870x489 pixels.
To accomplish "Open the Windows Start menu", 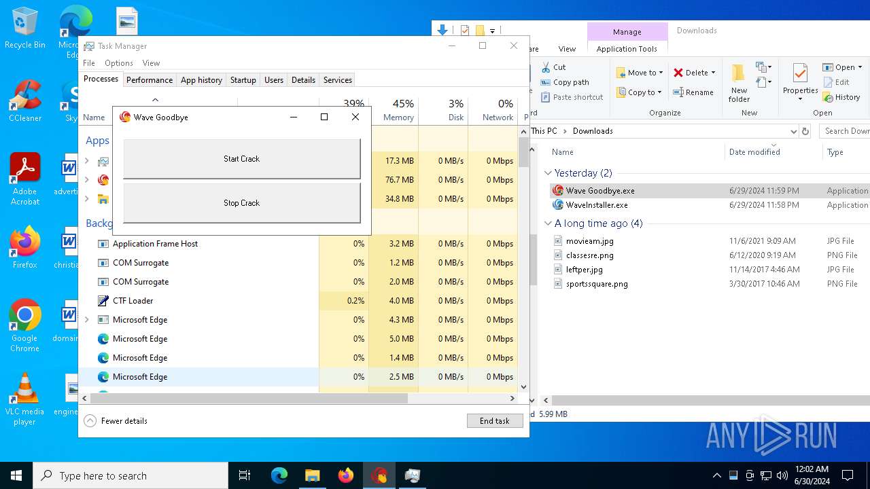I will 16,475.
